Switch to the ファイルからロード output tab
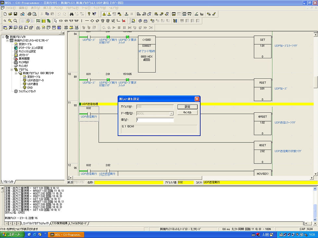 (79, 223)
